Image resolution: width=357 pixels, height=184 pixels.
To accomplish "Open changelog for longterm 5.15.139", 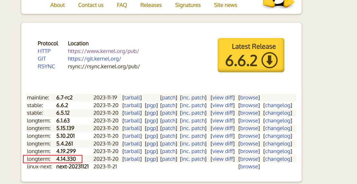I will 278,128.
